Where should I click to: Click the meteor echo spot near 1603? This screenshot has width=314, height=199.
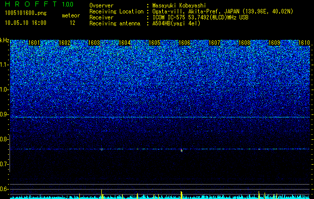102,149
